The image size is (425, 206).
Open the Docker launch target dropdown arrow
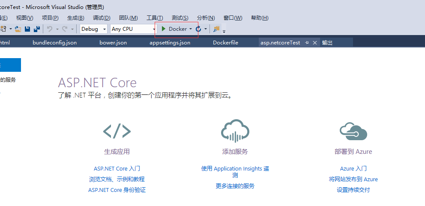point(191,29)
